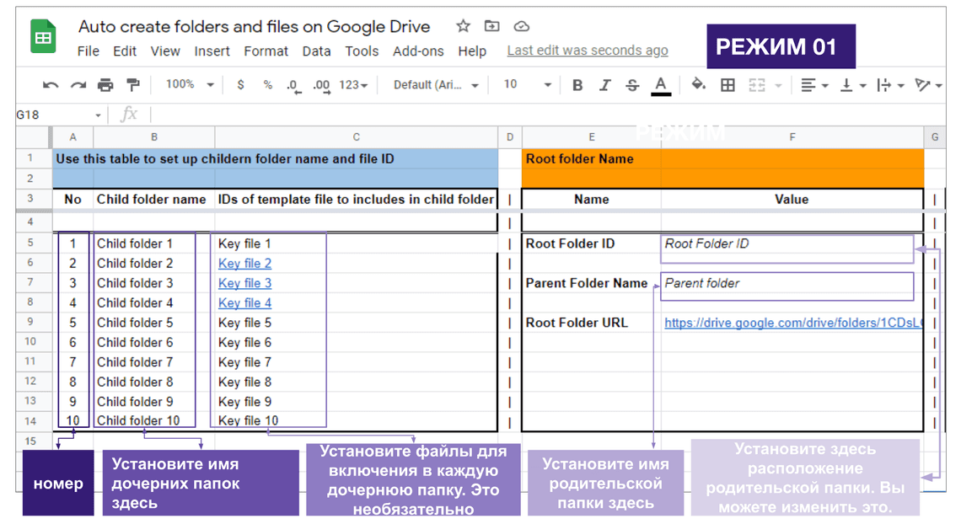Click the Move to folder icon
Screen dimensions: 961x524
492,26
